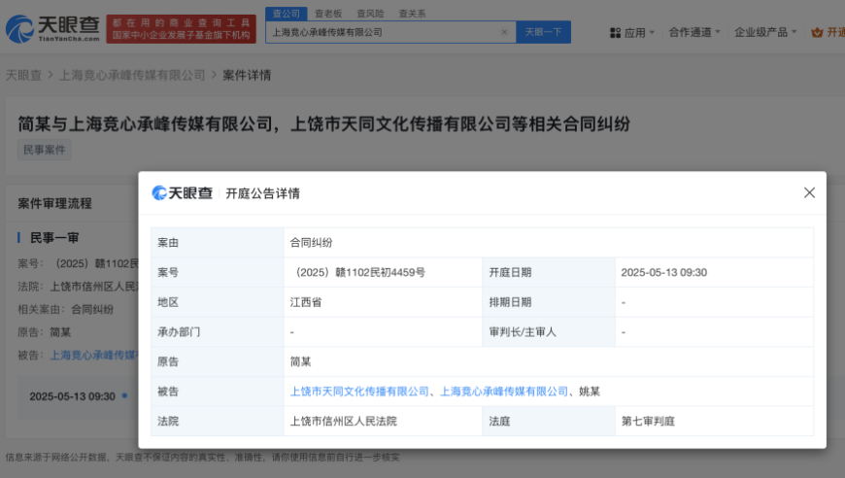Switch to the 查老板 search tab

pyautogui.click(x=328, y=14)
